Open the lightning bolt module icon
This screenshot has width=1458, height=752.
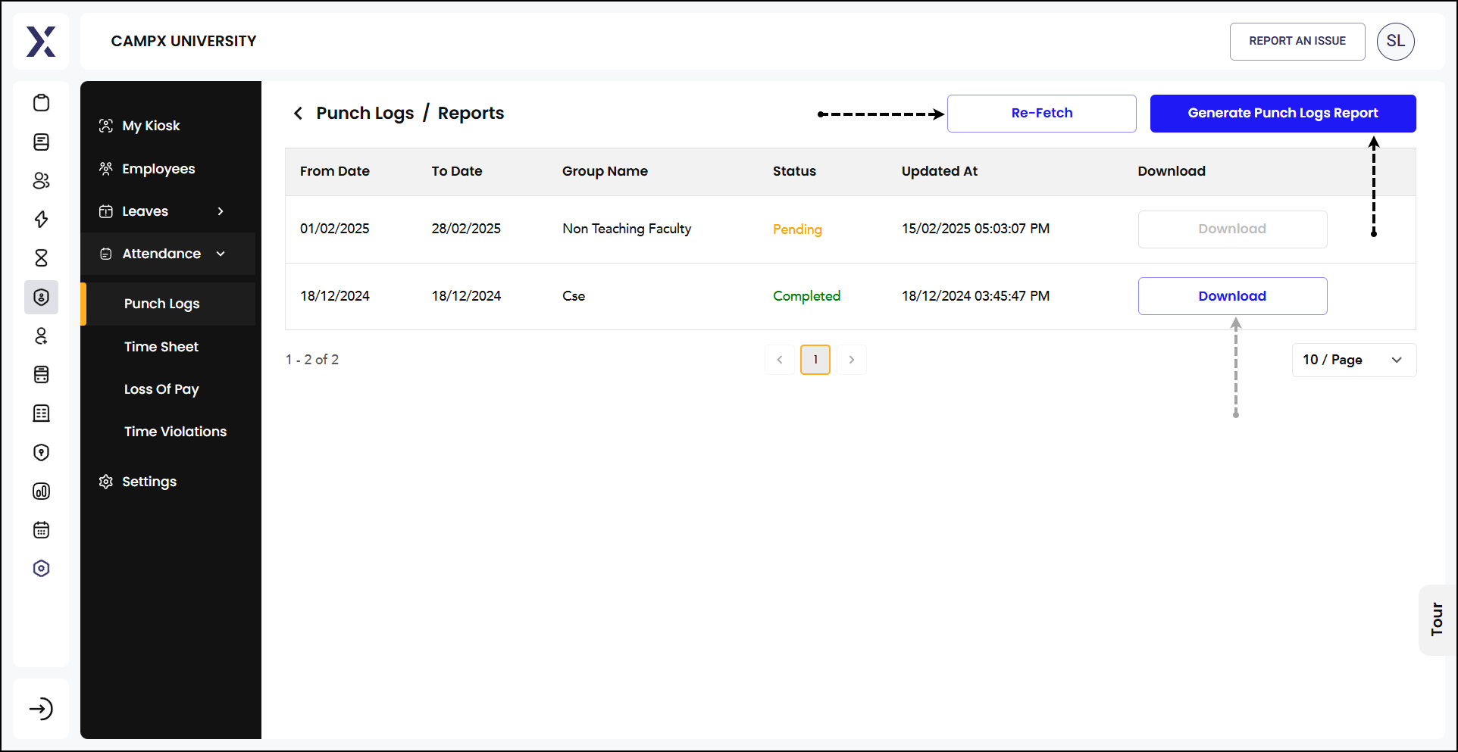pyautogui.click(x=42, y=219)
